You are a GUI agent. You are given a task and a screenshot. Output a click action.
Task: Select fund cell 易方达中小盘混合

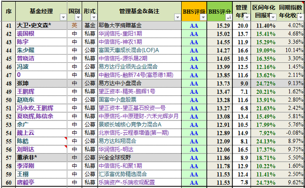pyautogui.click(x=139, y=83)
